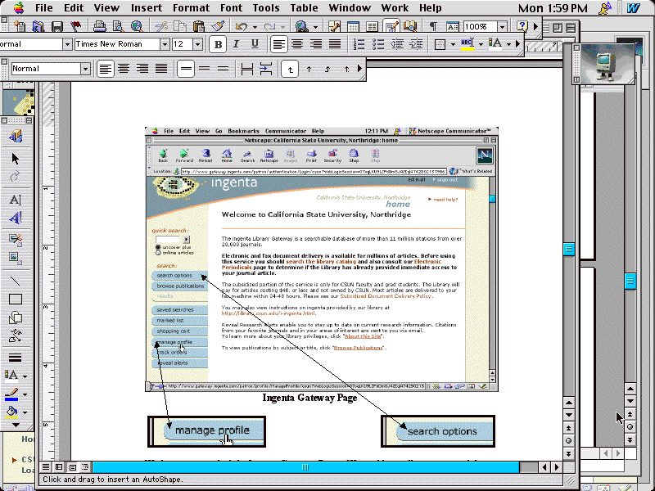This screenshot has height=491, width=655.
Task: Undo the last action
Action: tap(242, 27)
